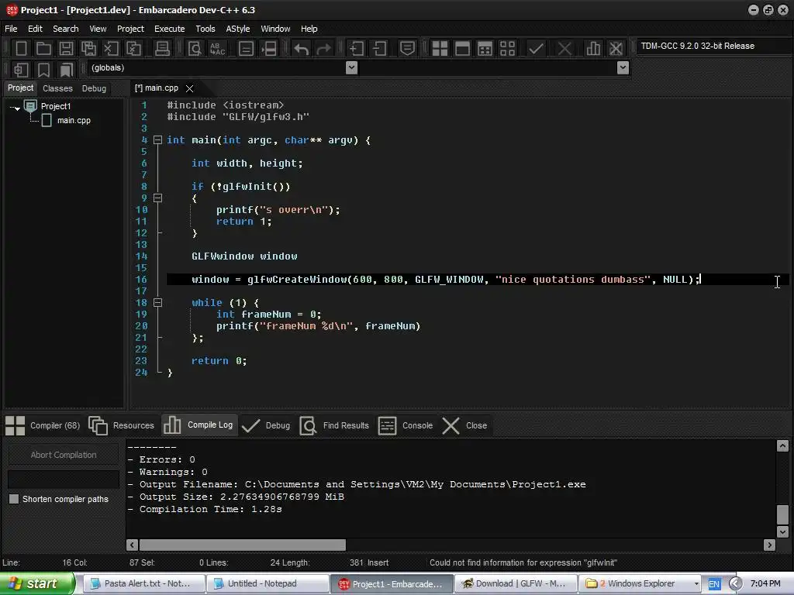Image resolution: width=794 pixels, height=595 pixels.
Task: Collapse the main function fold at line 4
Action: [157, 140]
